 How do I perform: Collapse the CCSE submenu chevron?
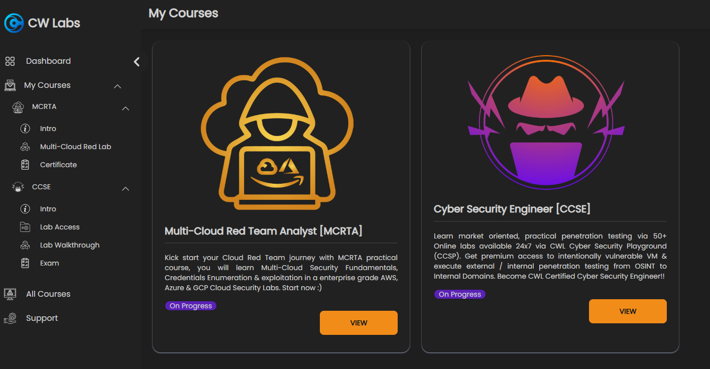[x=126, y=189]
